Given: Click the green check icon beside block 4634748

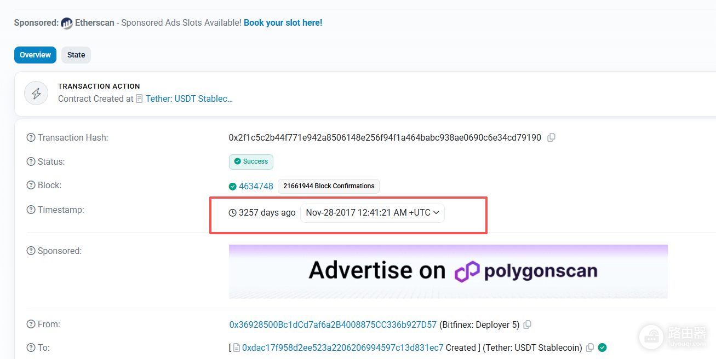Looking at the screenshot, I should 233,187.
